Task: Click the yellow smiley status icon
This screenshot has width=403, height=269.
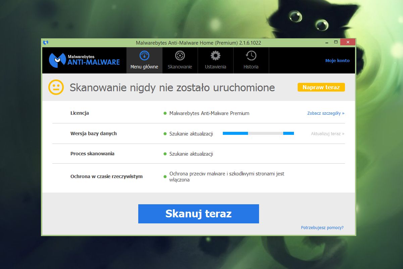Action: pos(56,87)
